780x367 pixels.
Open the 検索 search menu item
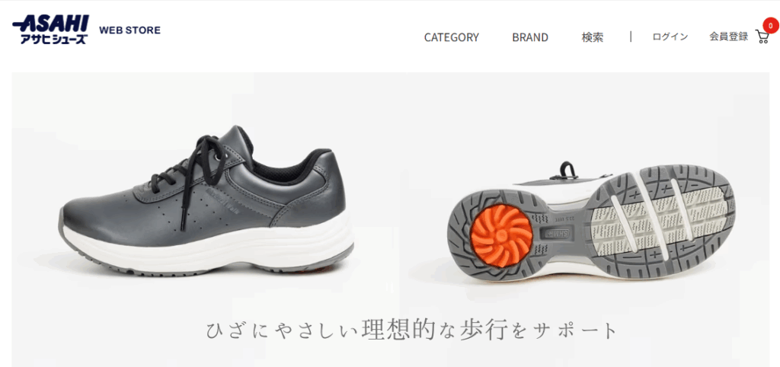point(592,37)
